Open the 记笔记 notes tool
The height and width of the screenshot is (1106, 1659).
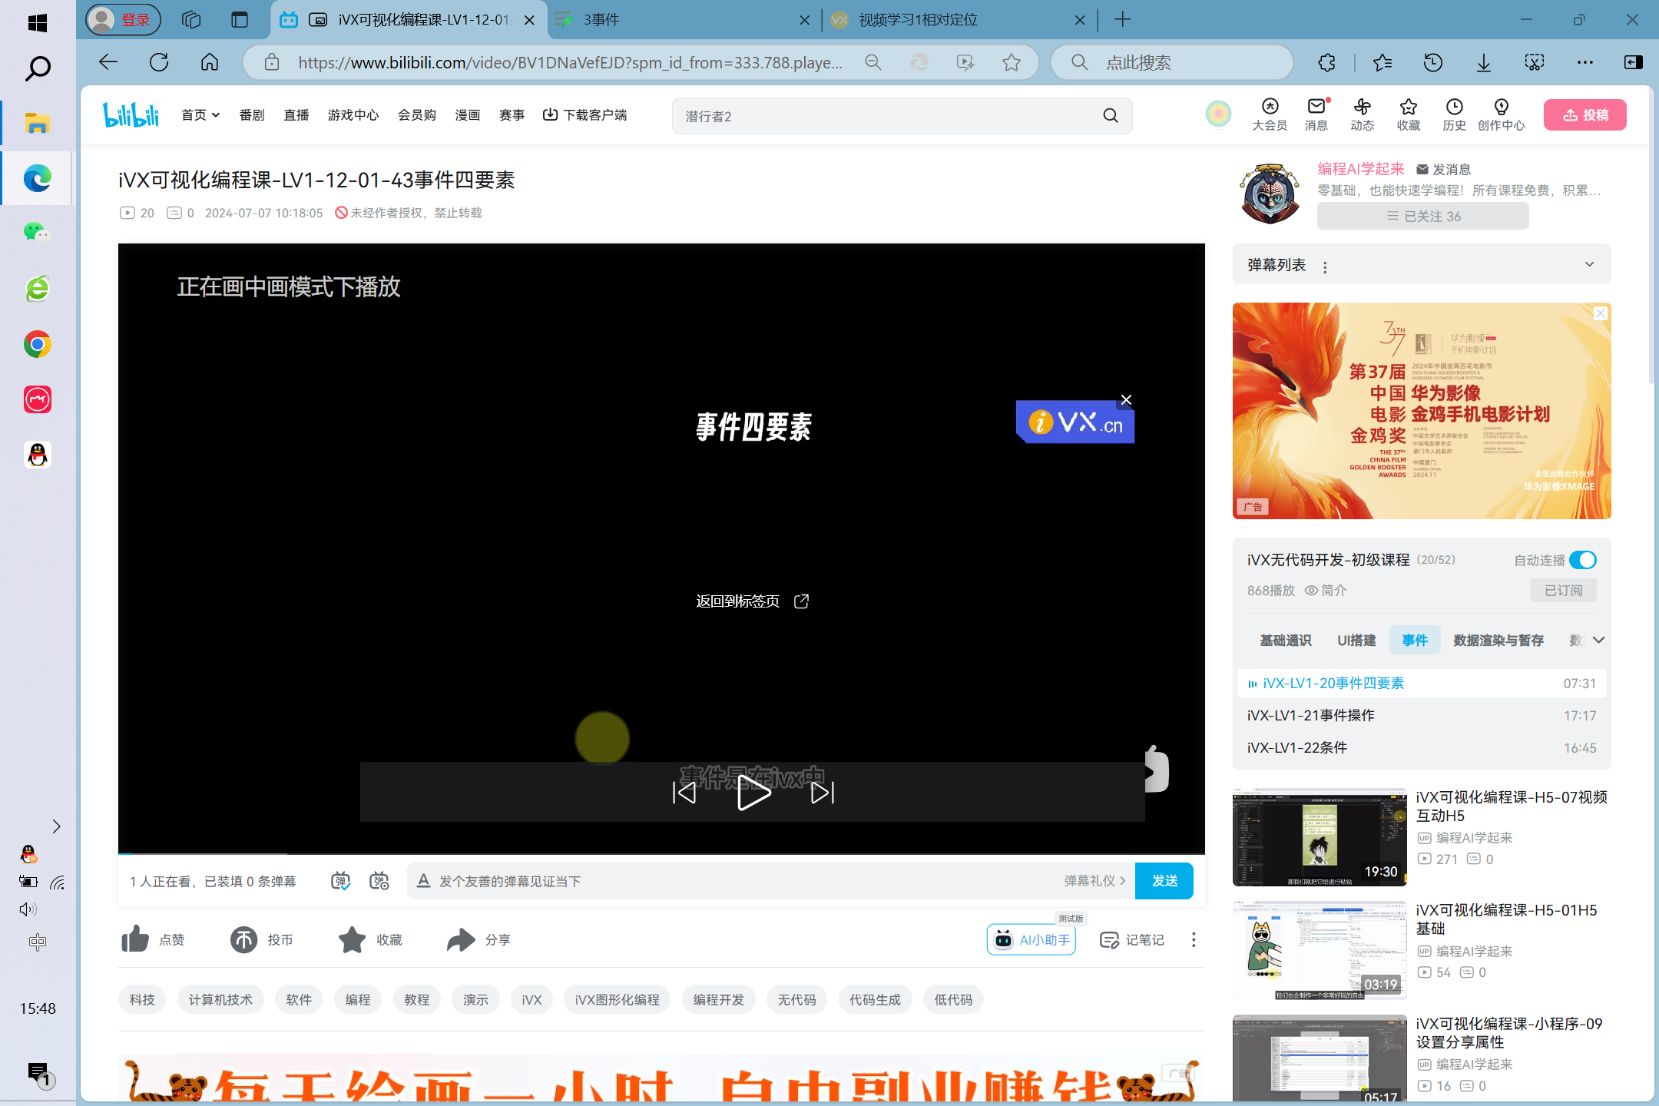coord(1132,939)
